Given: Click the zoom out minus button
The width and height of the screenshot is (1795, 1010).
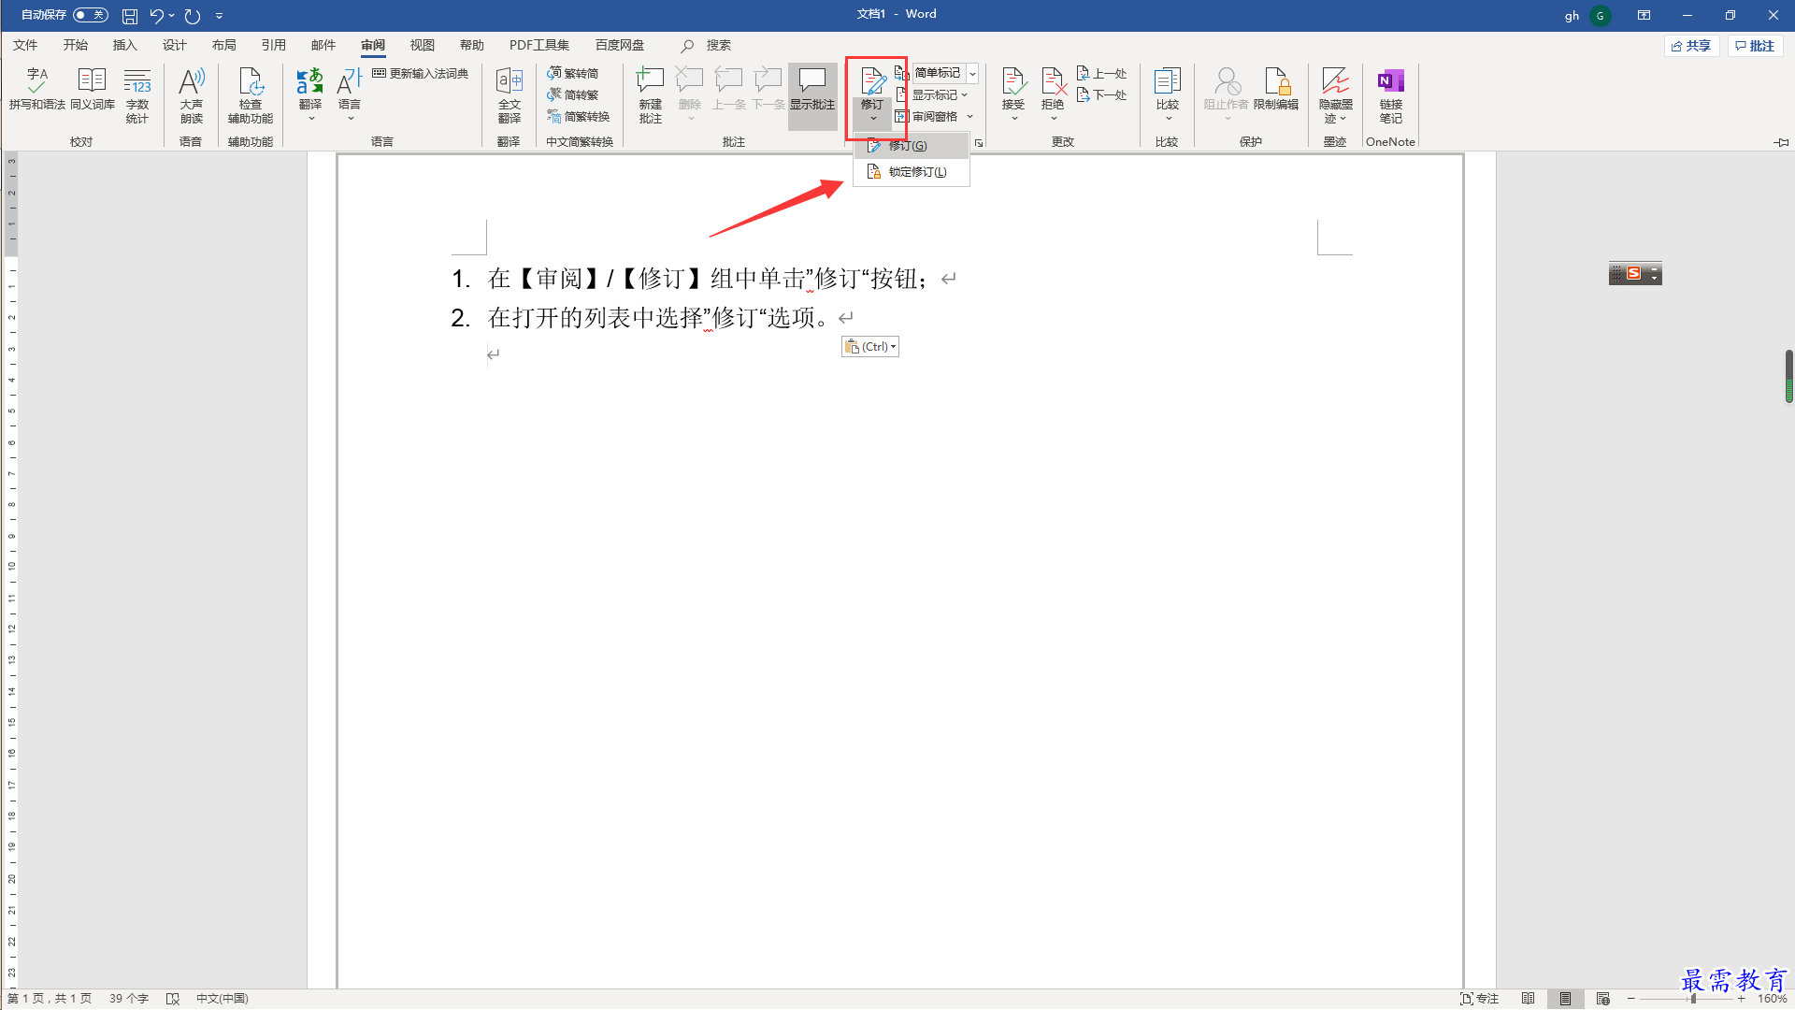Looking at the screenshot, I should click(1631, 999).
